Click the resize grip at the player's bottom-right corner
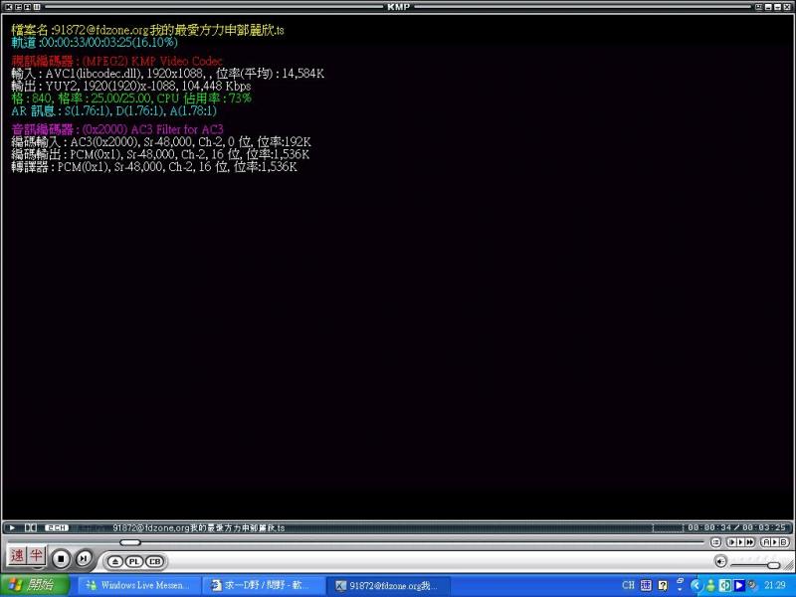 (x=789, y=565)
